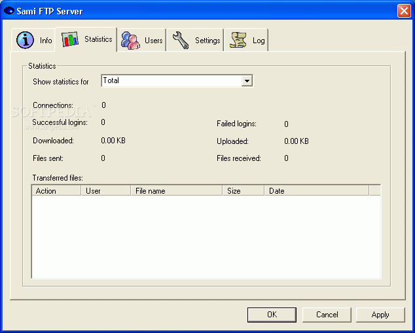Click the Connections: label
415x333 pixels.
[x=53, y=105]
